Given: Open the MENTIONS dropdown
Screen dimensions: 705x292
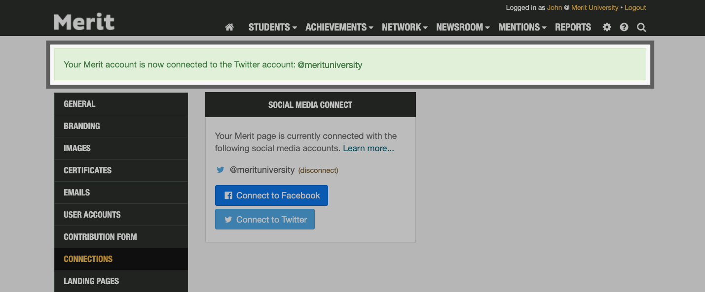Looking at the screenshot, I should [x=519, y=27].
